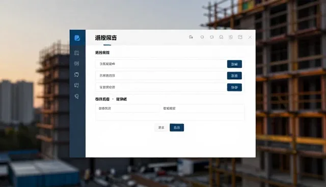Click the blue button beside the second field
The image size is (326, 187).
pos(234,76)
